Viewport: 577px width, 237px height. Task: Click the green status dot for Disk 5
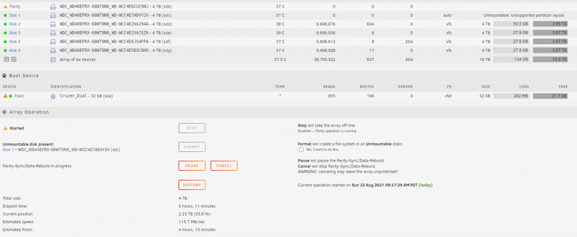pos(5,51)
